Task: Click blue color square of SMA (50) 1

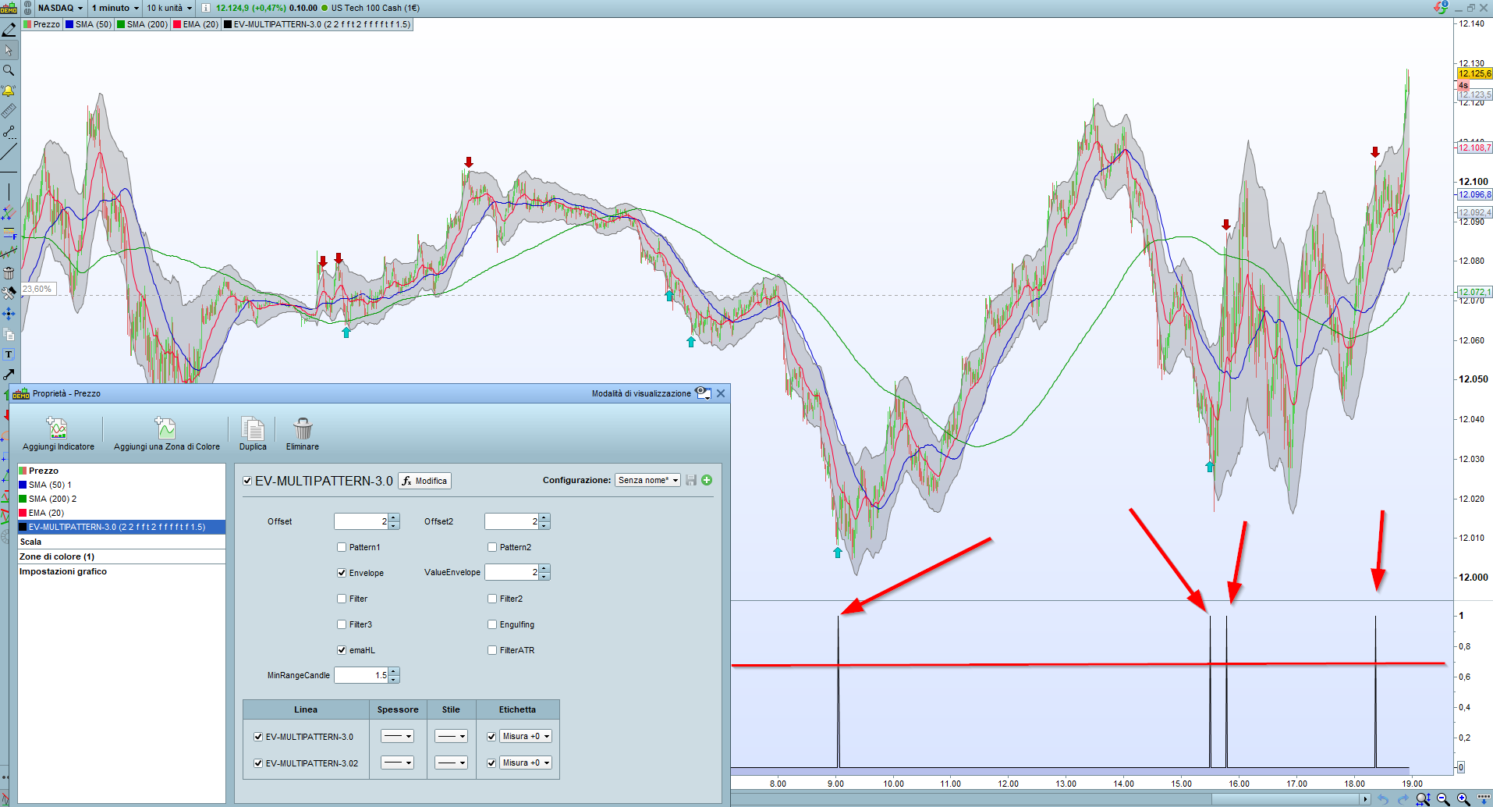Action: pyautogui.click(x=23, y=485)
